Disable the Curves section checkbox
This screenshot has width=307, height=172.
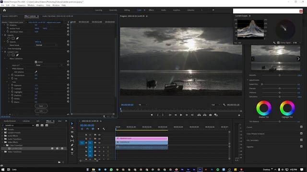coord(301,127)
